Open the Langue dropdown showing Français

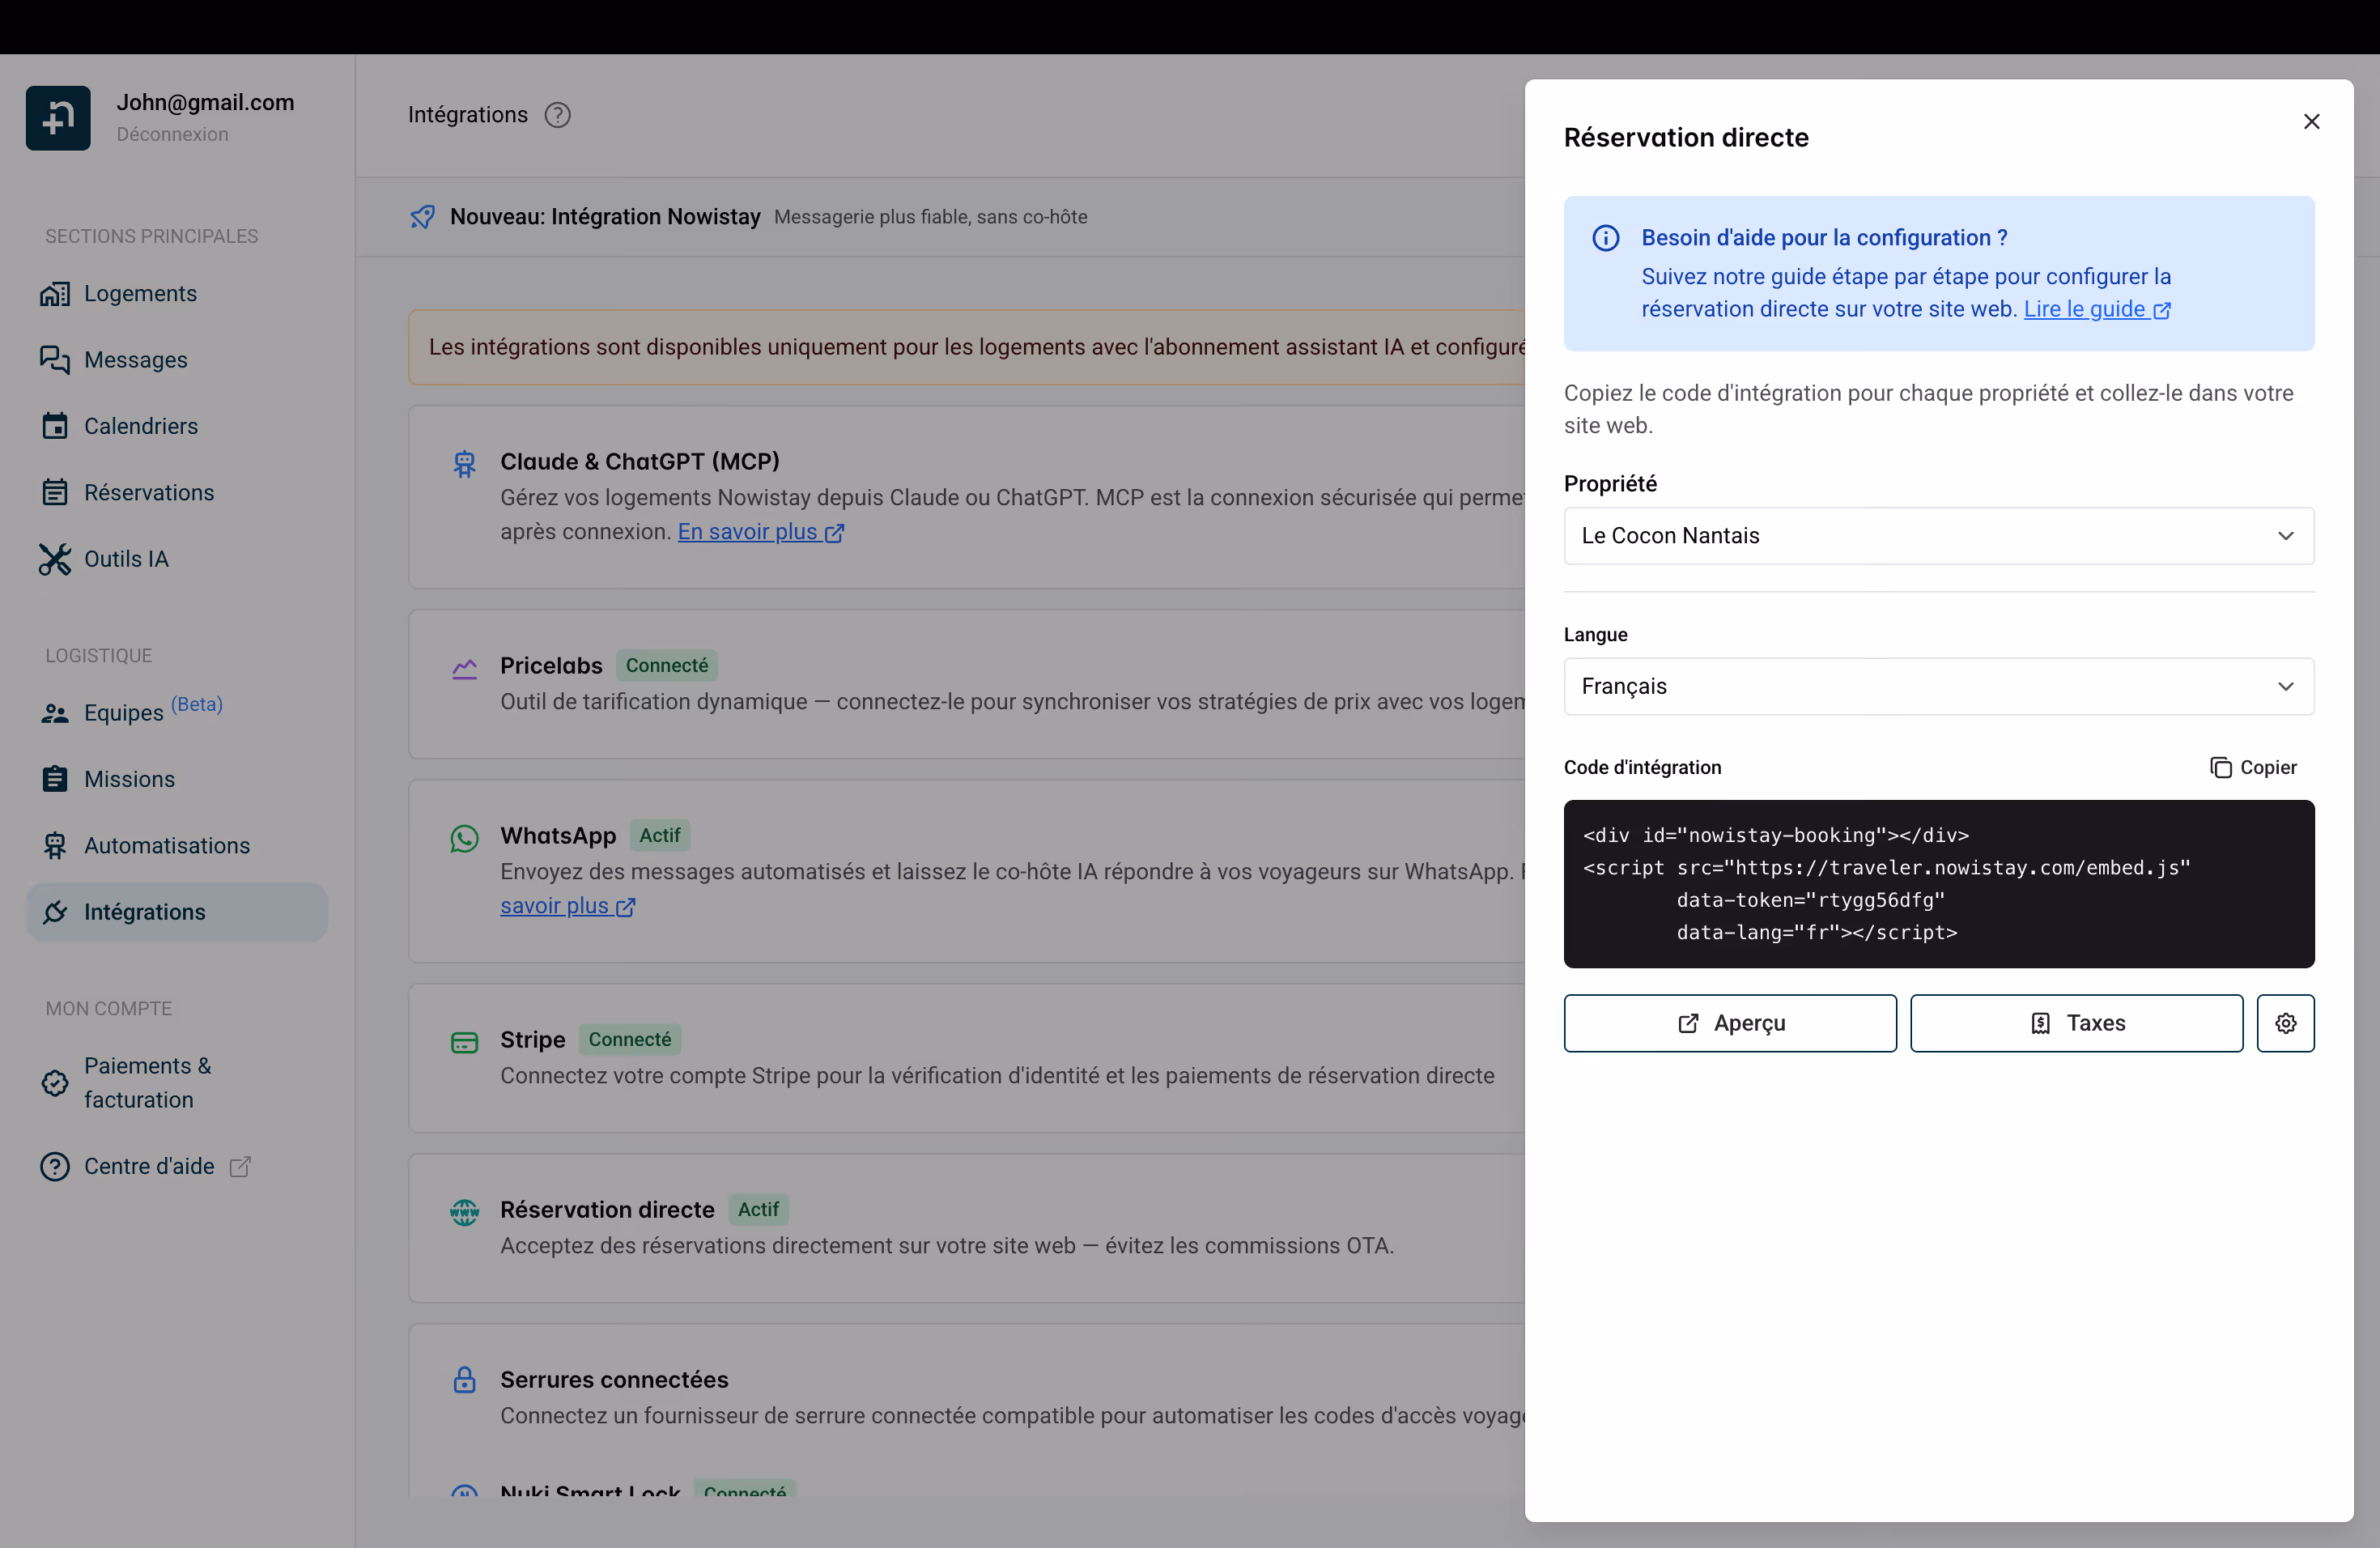1938,686
